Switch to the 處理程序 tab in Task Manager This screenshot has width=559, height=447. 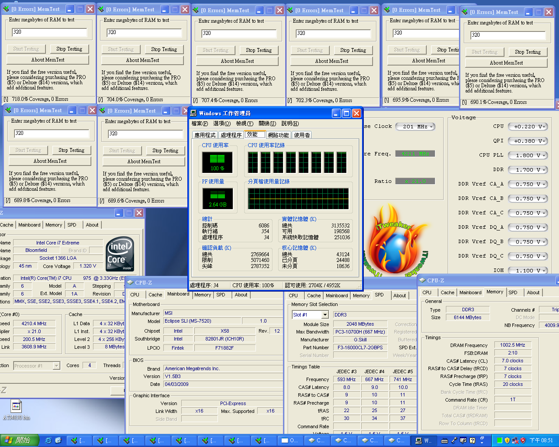coord(231,135)
